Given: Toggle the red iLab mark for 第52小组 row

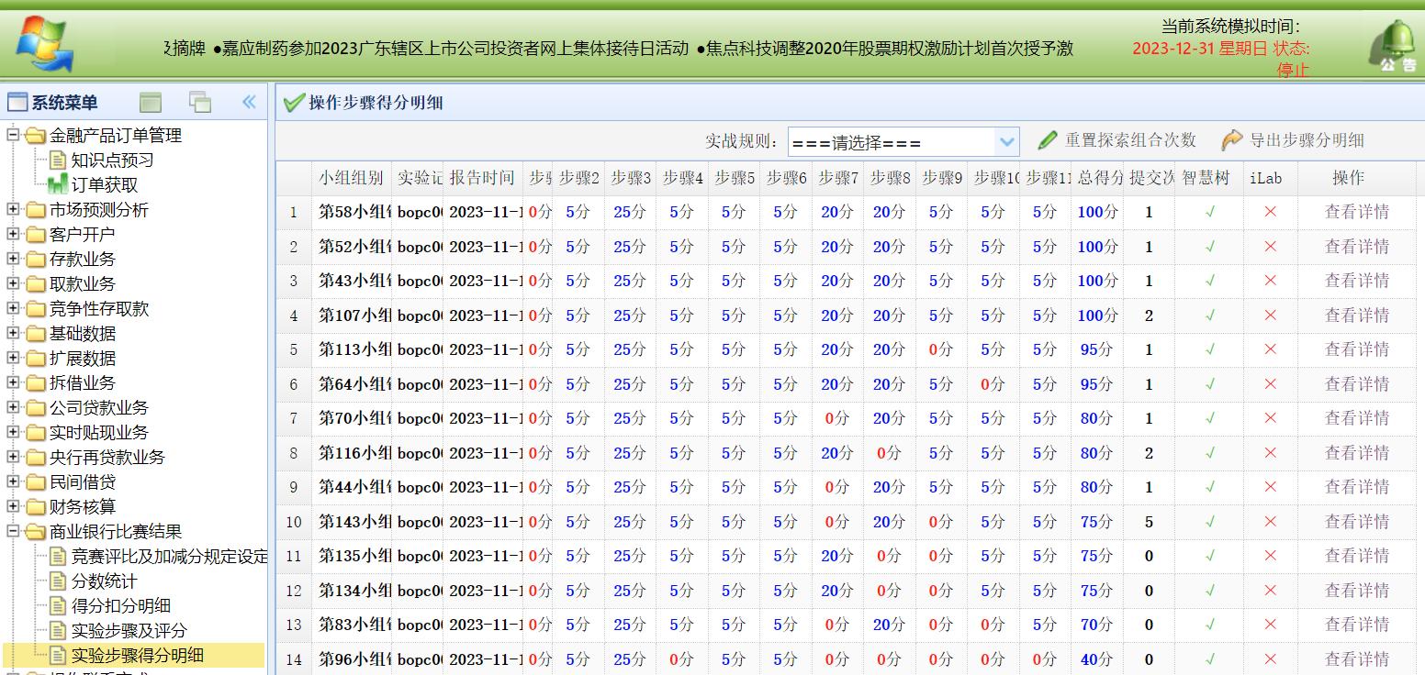Looking at the screenshot, I should point(1269,246).
